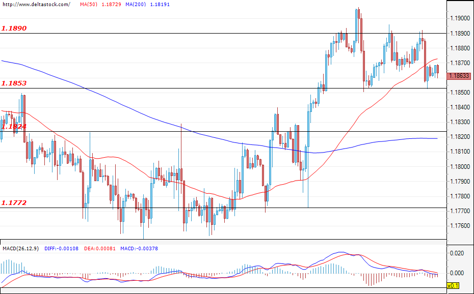Image resolution: width=474 pixels, height=294 pixels.
Task: Click the 1.18400 price axis label
Action: (460, 107)
